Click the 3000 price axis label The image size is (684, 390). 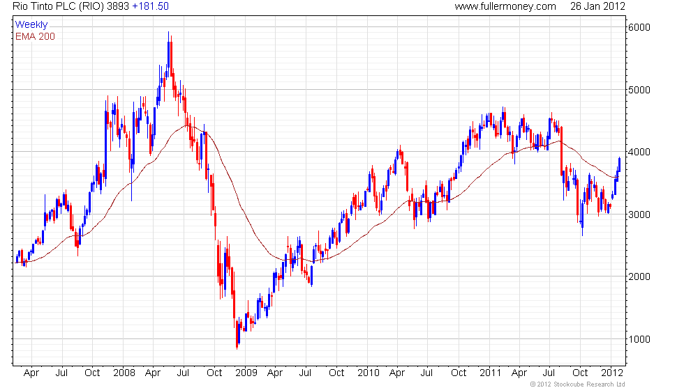[x=639, y=214]
